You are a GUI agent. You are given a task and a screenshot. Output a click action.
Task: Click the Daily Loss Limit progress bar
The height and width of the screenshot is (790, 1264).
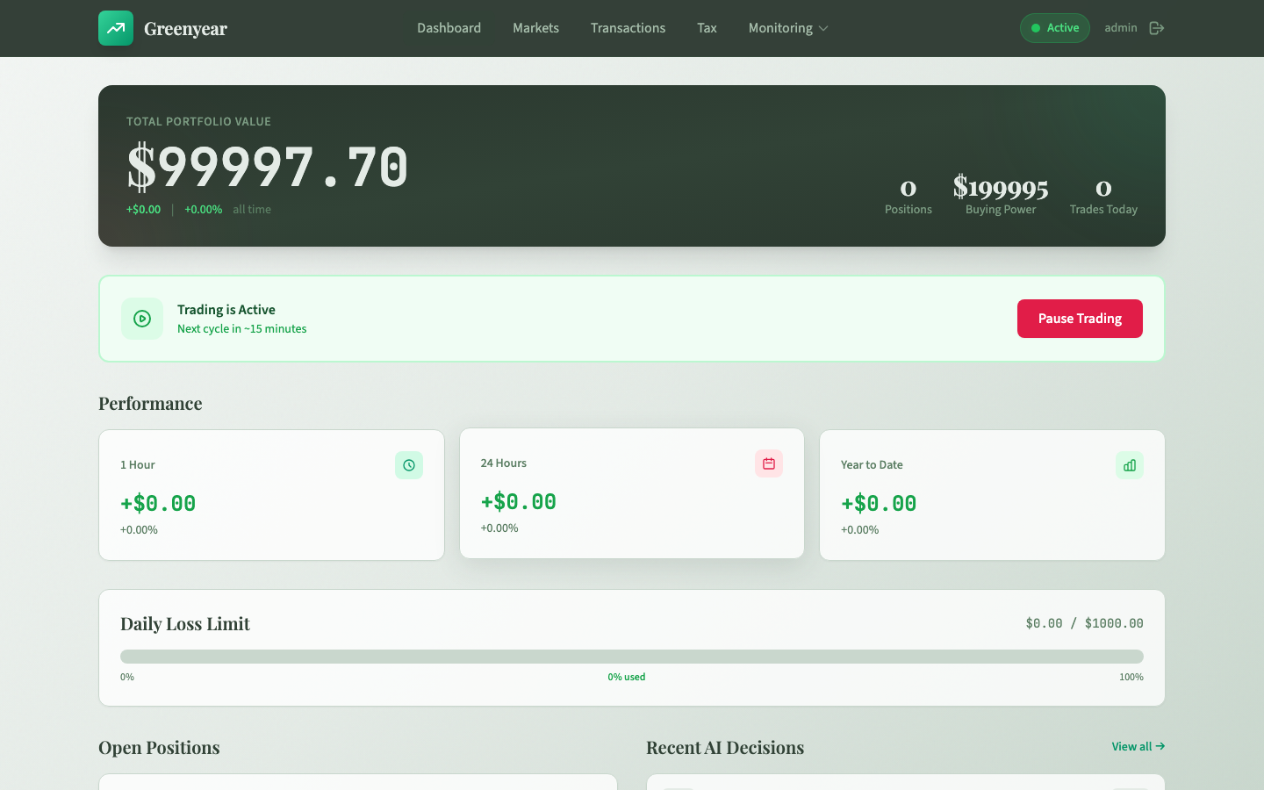[631, 656]
